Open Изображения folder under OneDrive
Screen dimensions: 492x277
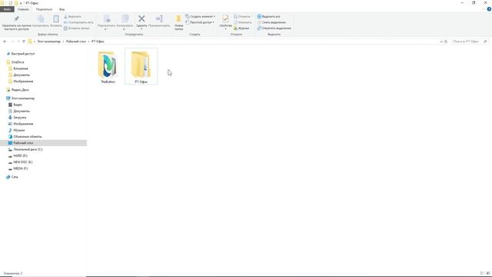pyautogui.click(x=23, y=82)
